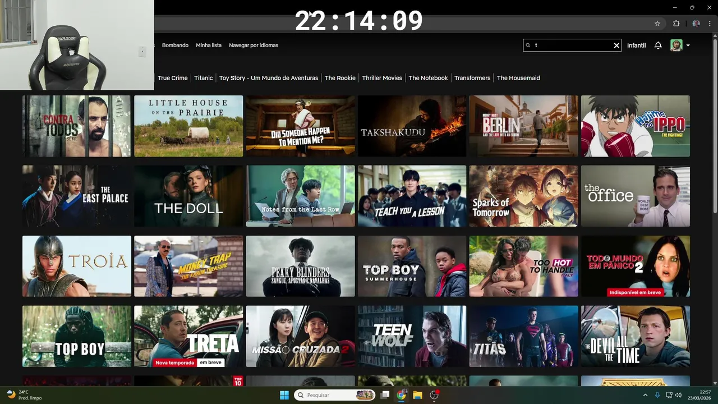Viewport: 718px width, 404px height.
Task: Open the Bombando menu item
Action: click(x=175, y=45)
